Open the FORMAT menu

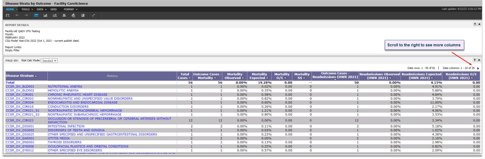pyautogui.click(x=70, y=9)
